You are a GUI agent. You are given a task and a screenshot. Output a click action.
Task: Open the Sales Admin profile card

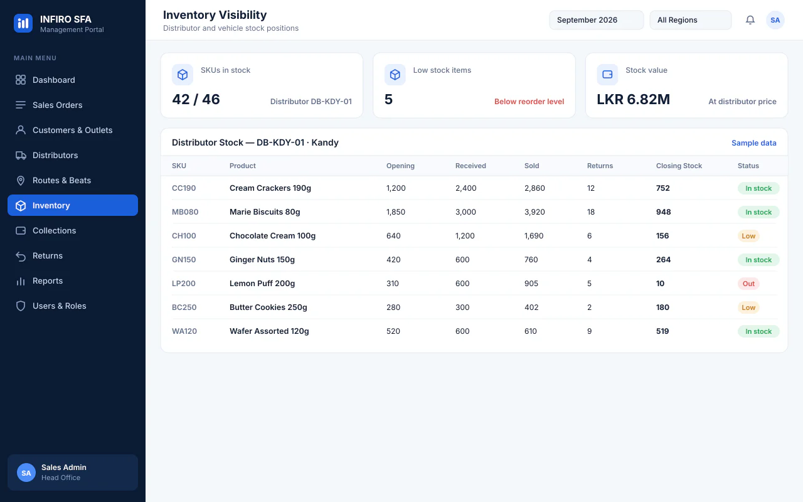tap(73, 473)
